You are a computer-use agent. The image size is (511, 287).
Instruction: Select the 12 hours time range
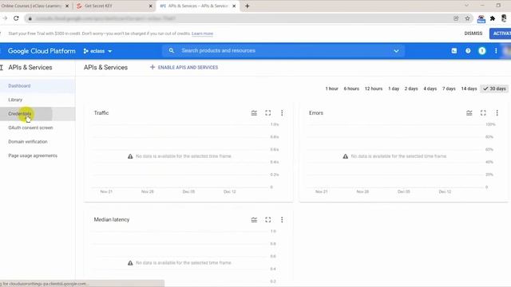pyautogui.click(x=374, y=88)
